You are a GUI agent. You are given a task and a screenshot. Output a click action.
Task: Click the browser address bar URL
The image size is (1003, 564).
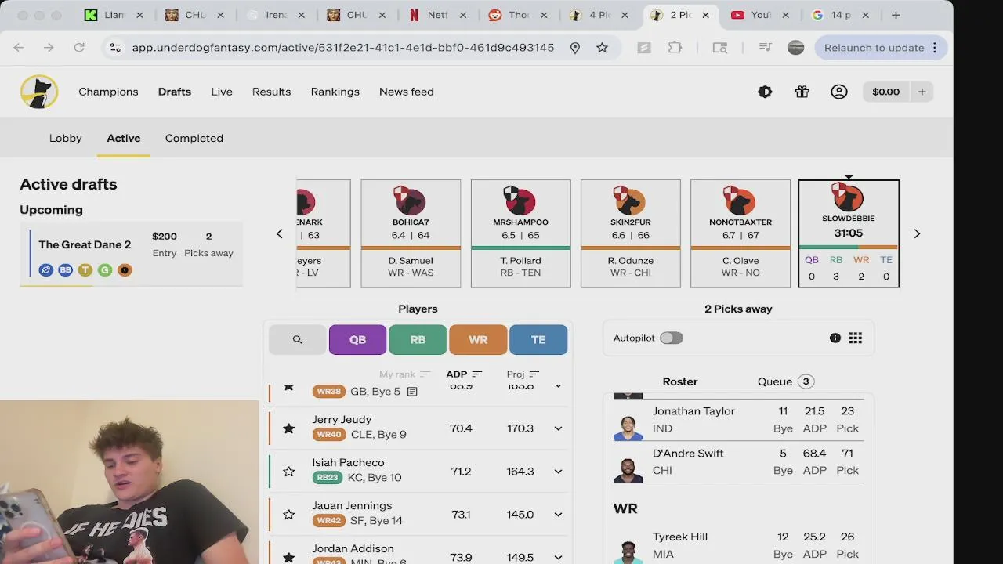pos(343,48)
